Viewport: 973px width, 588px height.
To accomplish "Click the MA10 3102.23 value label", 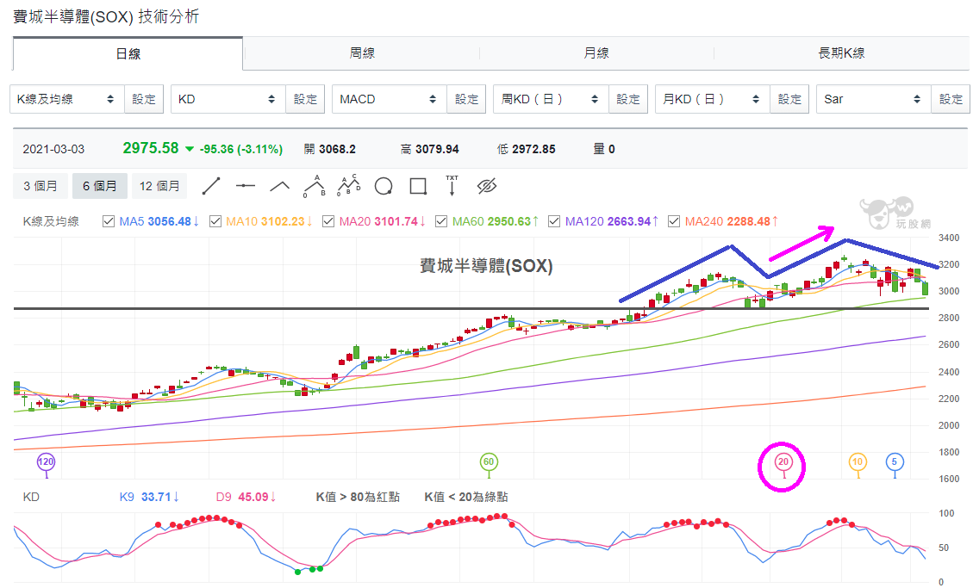I will pos(269,221).
